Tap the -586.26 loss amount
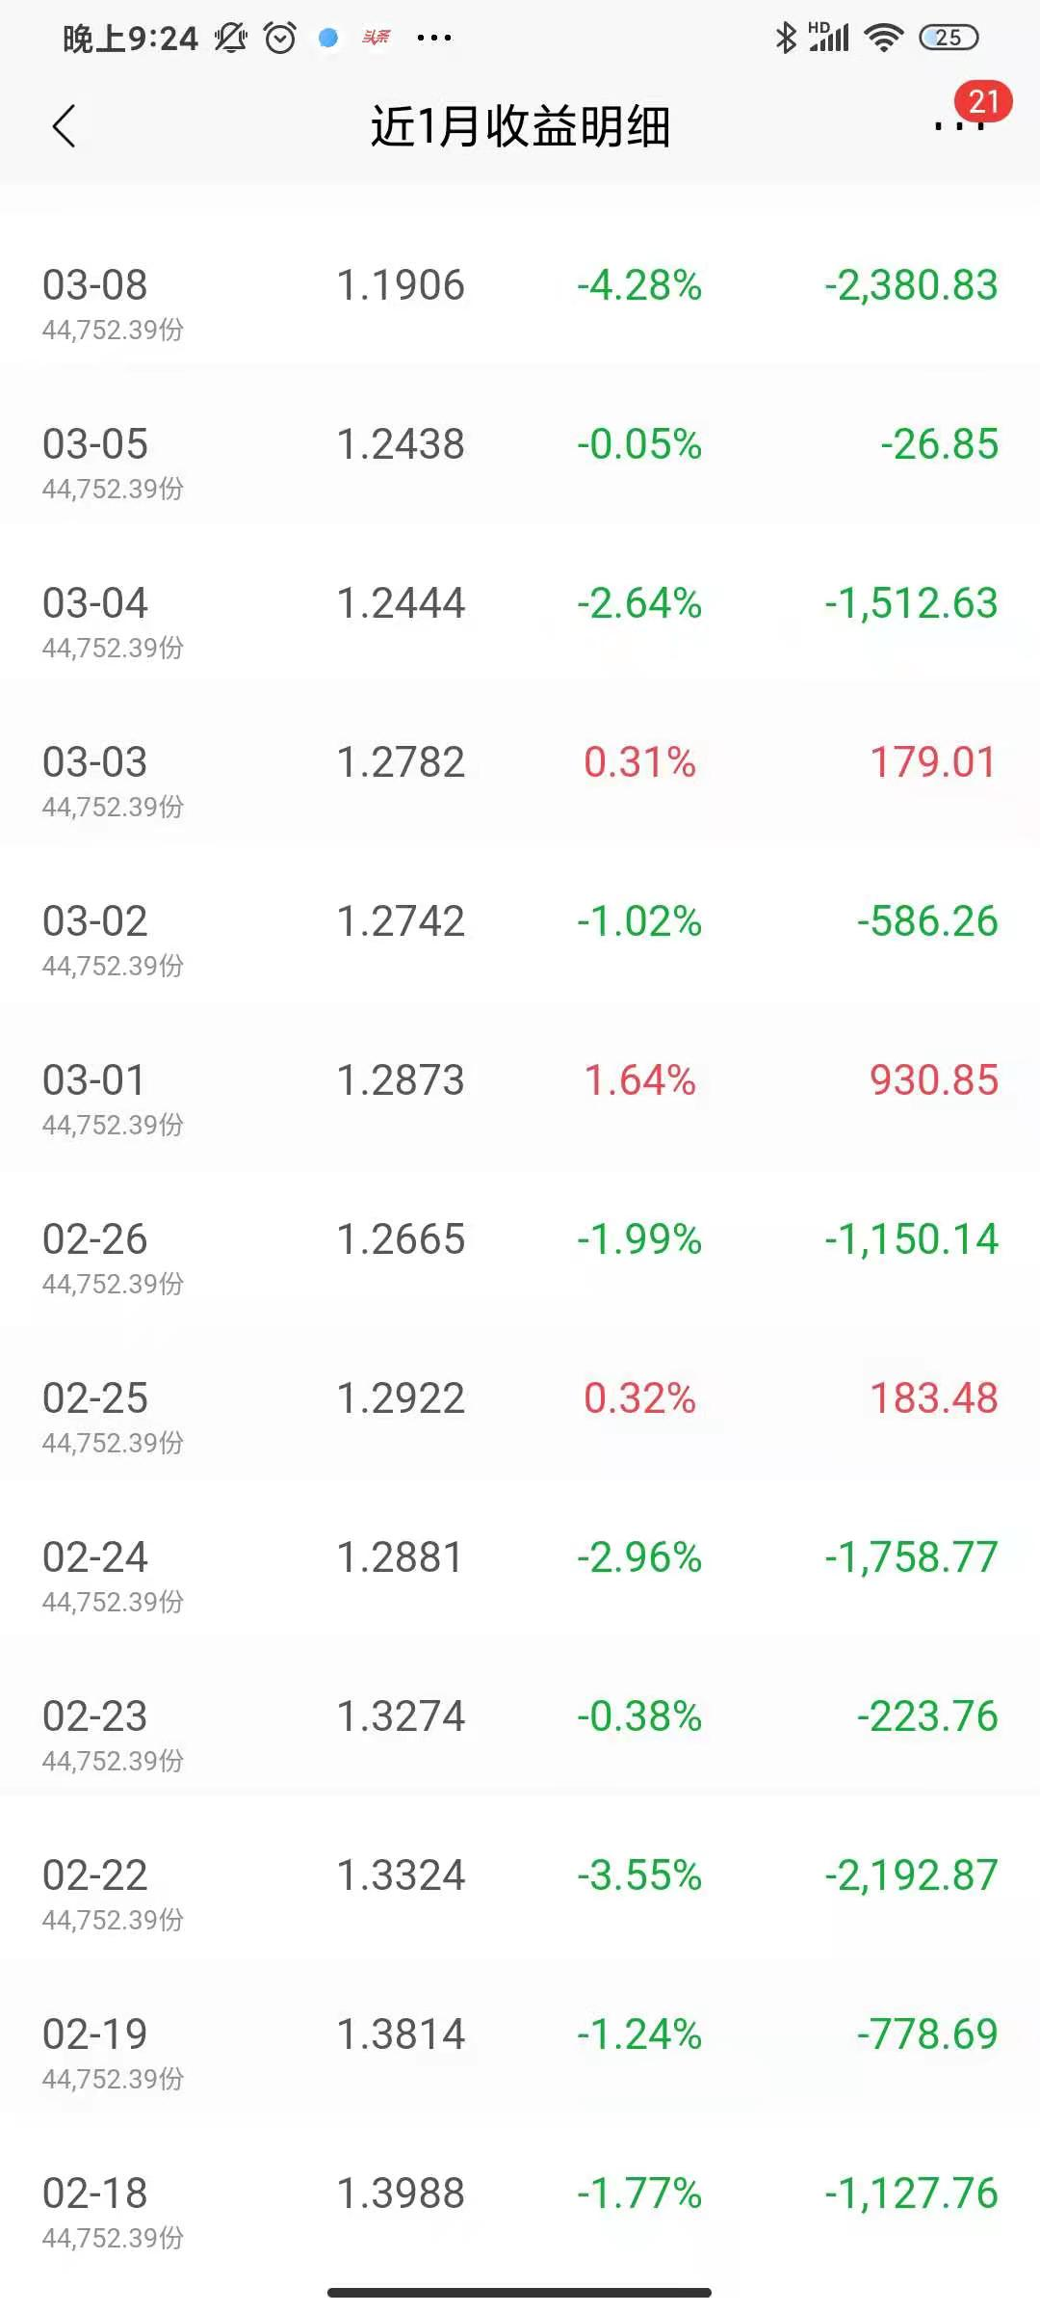The width and height of the screenshot is (1040, 2313). coord(927,921)
